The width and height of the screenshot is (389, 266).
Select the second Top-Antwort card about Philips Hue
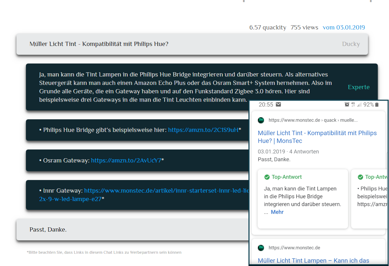pos(370,199)
